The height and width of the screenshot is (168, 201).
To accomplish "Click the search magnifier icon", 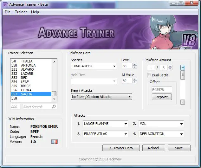I will [54, 107].
